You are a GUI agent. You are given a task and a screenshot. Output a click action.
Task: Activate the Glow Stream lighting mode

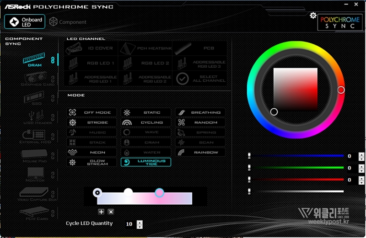point(91,162)
